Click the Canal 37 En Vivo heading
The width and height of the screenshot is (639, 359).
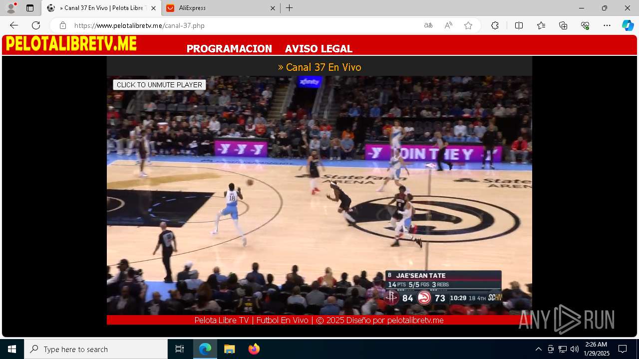(x=319, y=67)
